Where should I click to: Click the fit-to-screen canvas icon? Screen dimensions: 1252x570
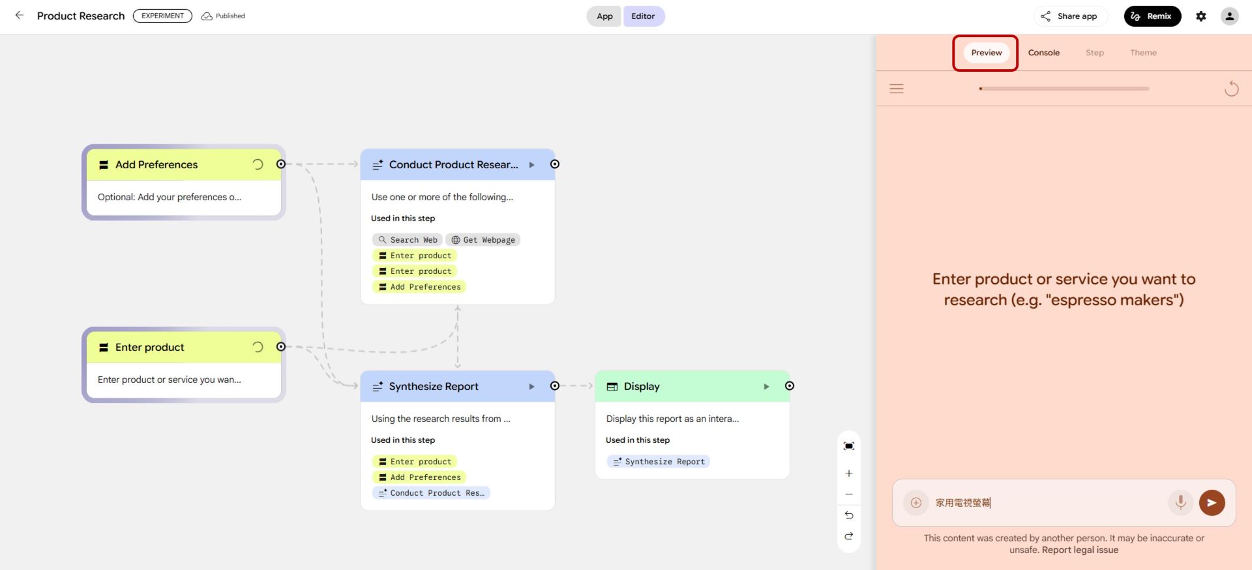coord(848,446)
